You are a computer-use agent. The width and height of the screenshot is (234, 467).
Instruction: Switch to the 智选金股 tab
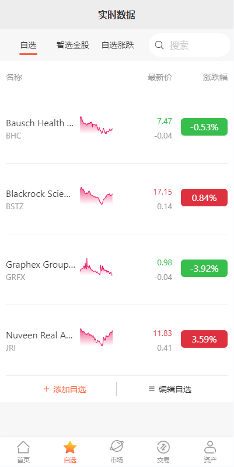click(x=73, y=45)
